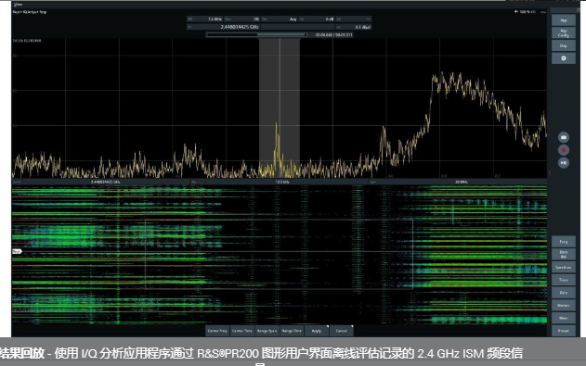
Task: Click the Apply button
Action: pos(317,331)
